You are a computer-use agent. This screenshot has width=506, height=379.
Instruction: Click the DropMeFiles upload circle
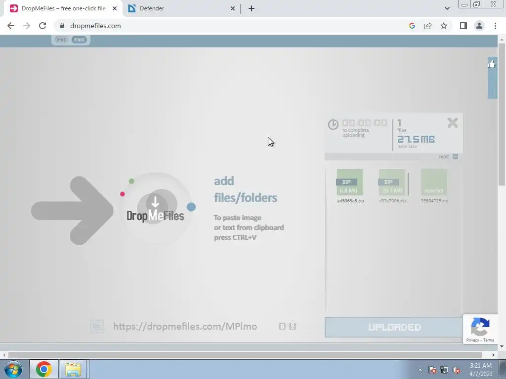pyautogui.click(x=157, y=208)
